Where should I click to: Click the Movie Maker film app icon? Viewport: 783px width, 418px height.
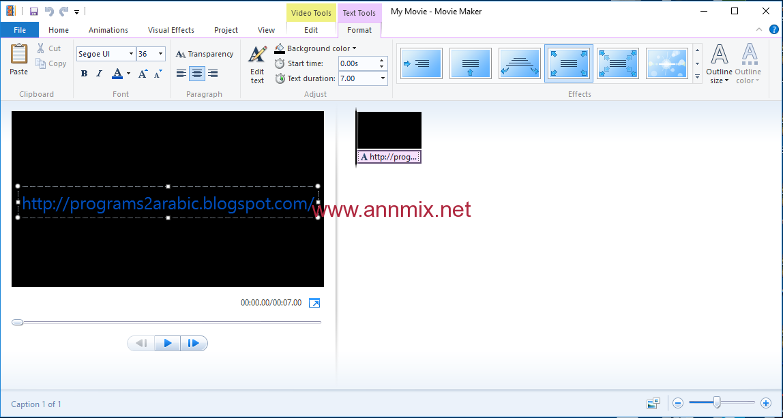11,11
